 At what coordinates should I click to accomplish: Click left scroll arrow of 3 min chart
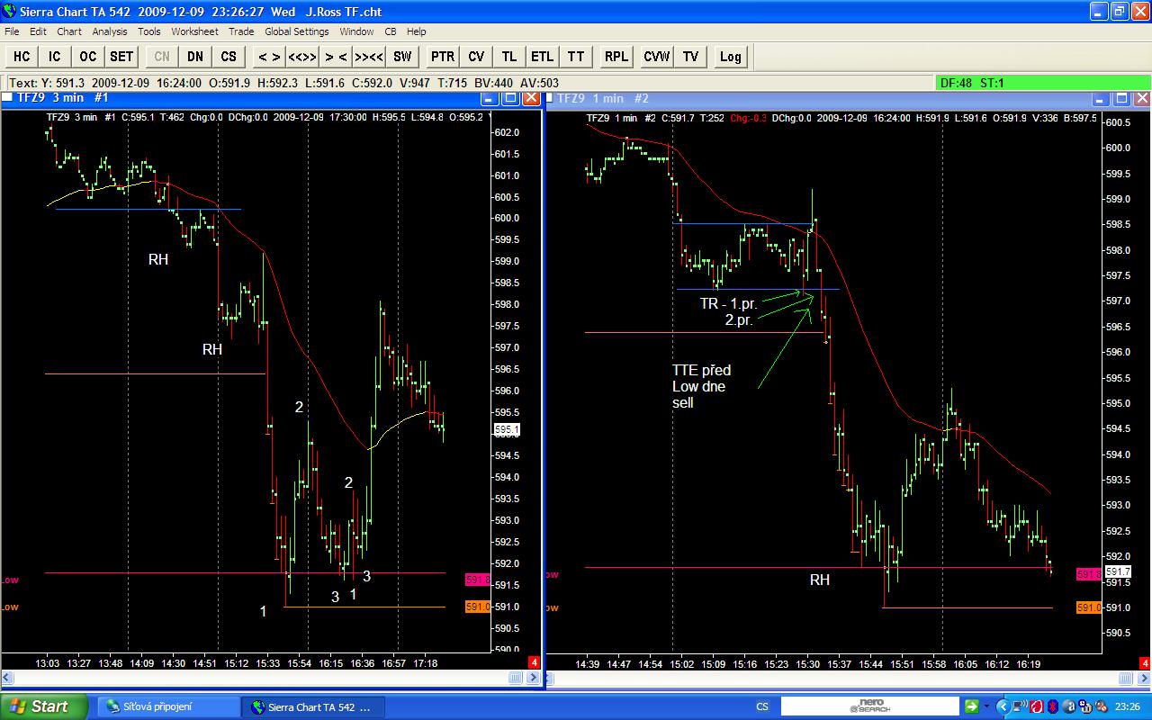tap(7, 678)
